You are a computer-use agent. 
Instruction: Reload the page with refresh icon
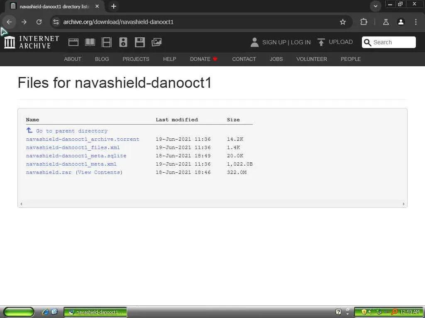click(39, 22)
